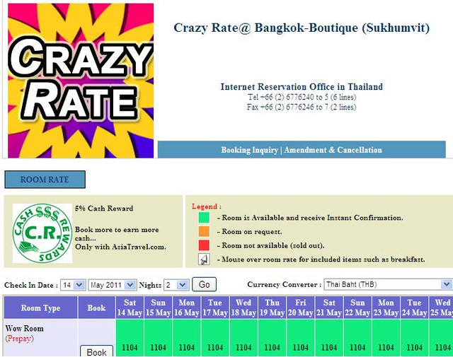Viewport: 453px width, 357px height.
Task: Click the red sold-out legend swatch
Action: pos(204,245)
